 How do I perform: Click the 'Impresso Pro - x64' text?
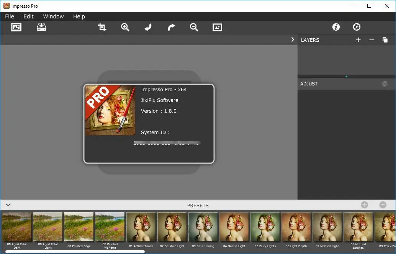point(164,90)
